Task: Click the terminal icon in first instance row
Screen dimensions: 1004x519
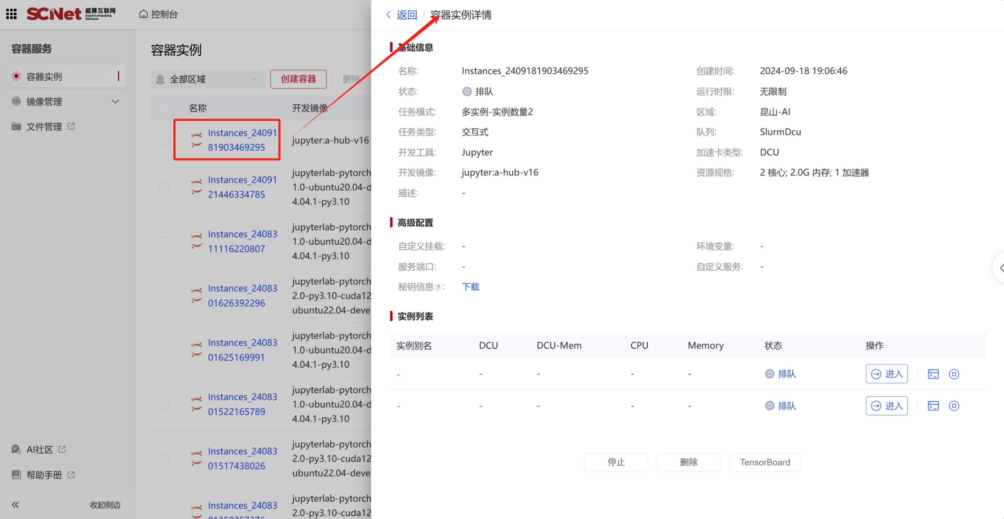Action: pos(933,374)
